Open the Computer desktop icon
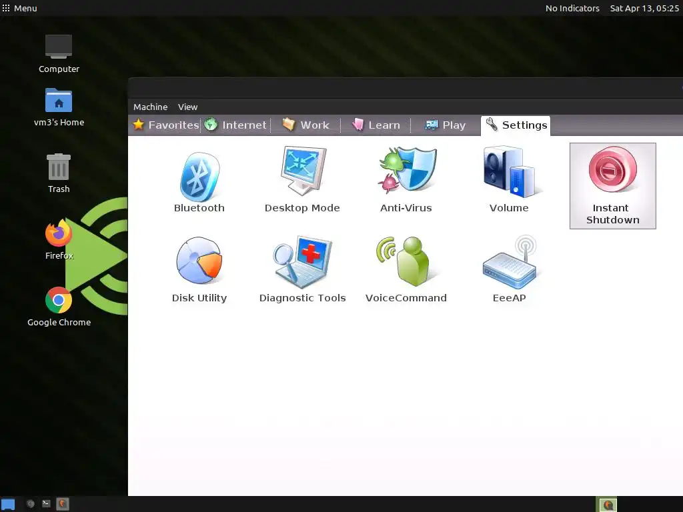This screenshot has height=512, width=683. [59, 54]
